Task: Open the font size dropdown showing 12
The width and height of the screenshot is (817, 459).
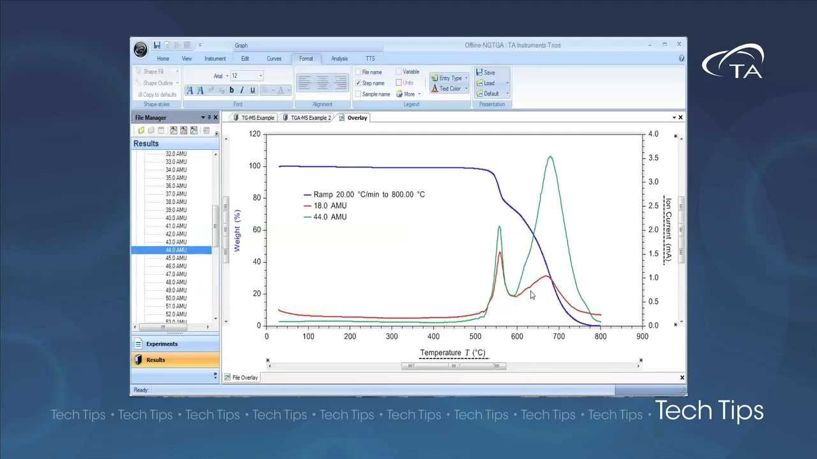Action: 260,76
